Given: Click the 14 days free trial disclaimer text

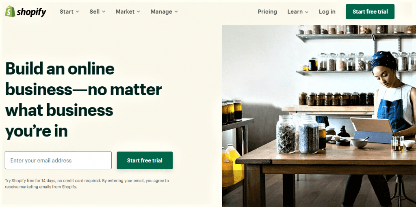Looking at the screenshot, I should coord(87,184).
